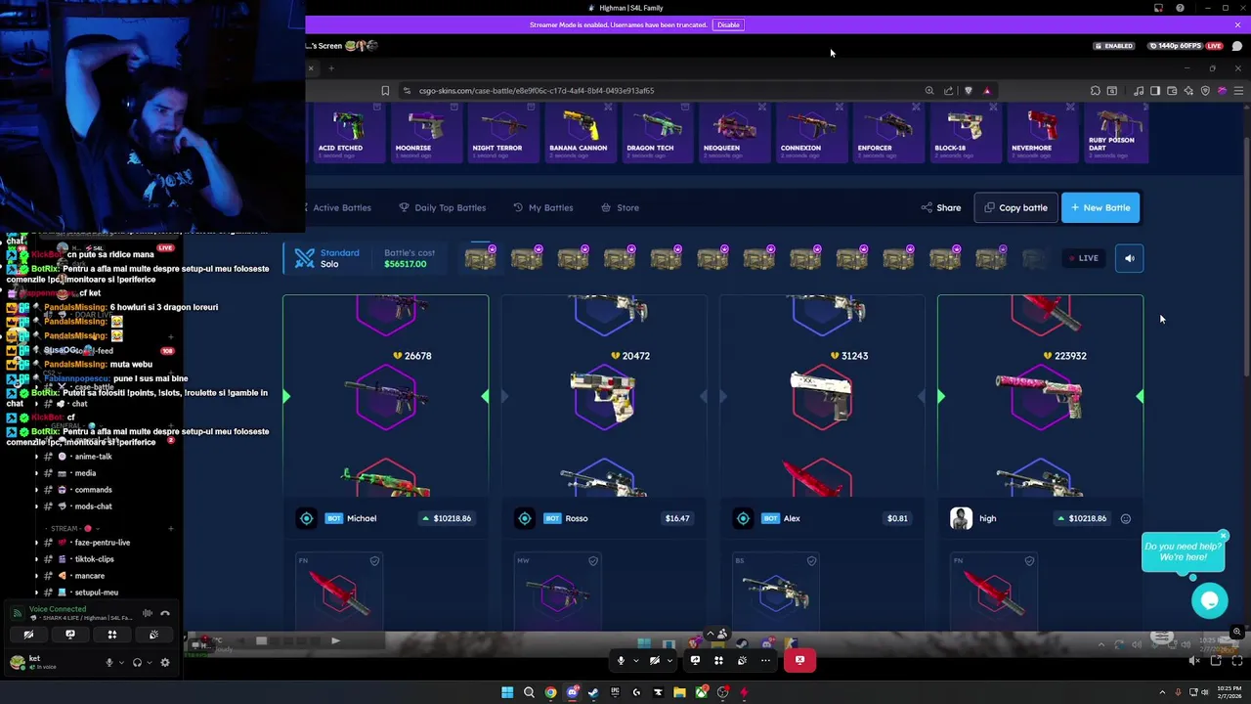Open the Brave Shields lion icon

pyautogui.click(x=969, y=91)
